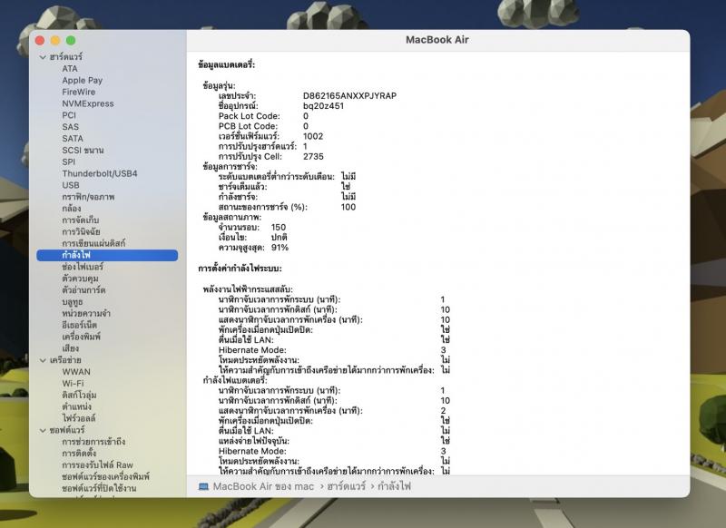Click the เครือข่าย section header label
The height and width of the screenshot is (528, 726).
point(65,359)
